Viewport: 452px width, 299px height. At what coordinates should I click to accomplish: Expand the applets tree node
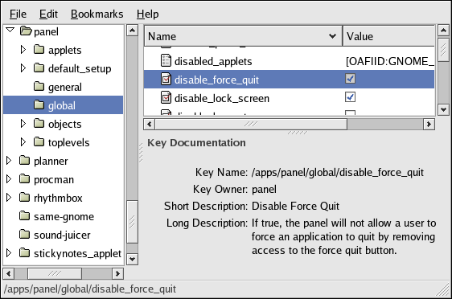tap(23, 50)
